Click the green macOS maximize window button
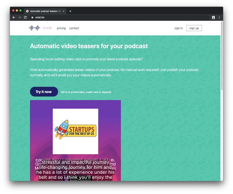Image resolution: width=233 pixels, height=194 pixels. coord(21,11)
